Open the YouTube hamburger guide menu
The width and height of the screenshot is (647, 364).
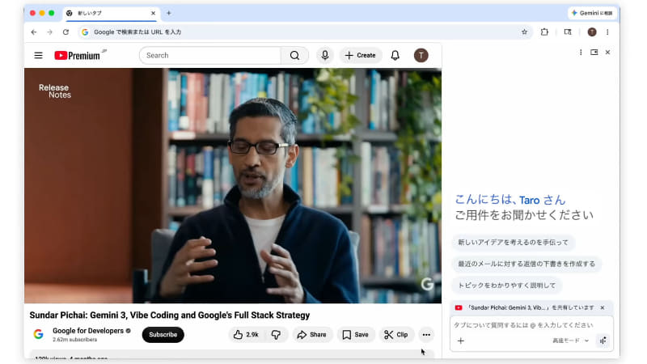(x=38, y=55)
